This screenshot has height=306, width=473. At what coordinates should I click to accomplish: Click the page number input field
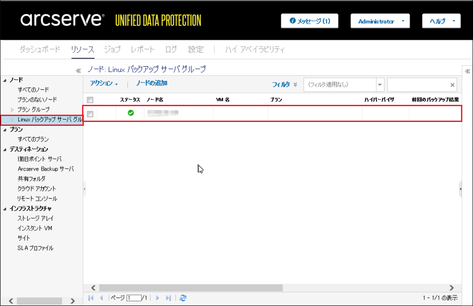point(134,298)
